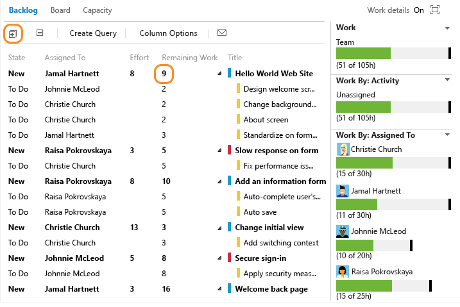The height and width of the screenshot is (307, 460).
Task: Collapse the Hello World Web Site item
Action: (x=219, y=74)
